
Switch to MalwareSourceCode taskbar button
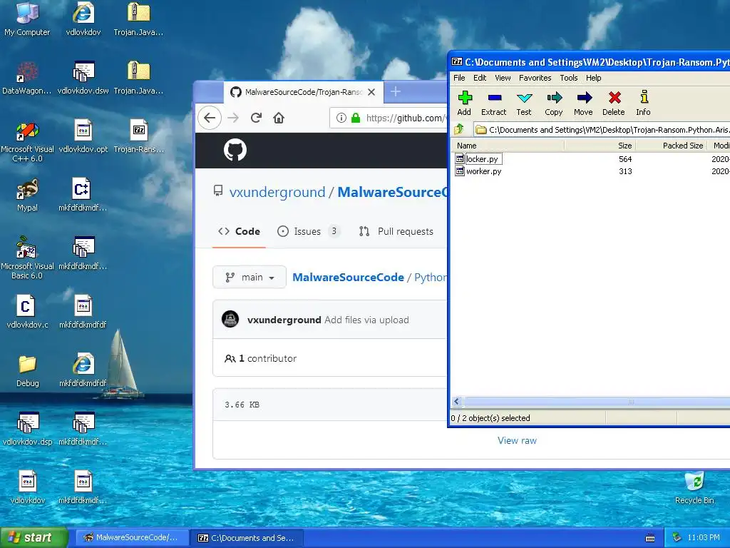(x=132, y=538)
